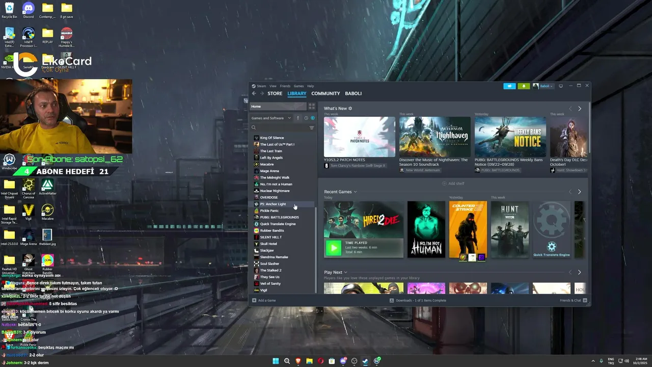The image size is (652, 367).
Task: Click the library search magnifier icon
Action: coord(254,128)
